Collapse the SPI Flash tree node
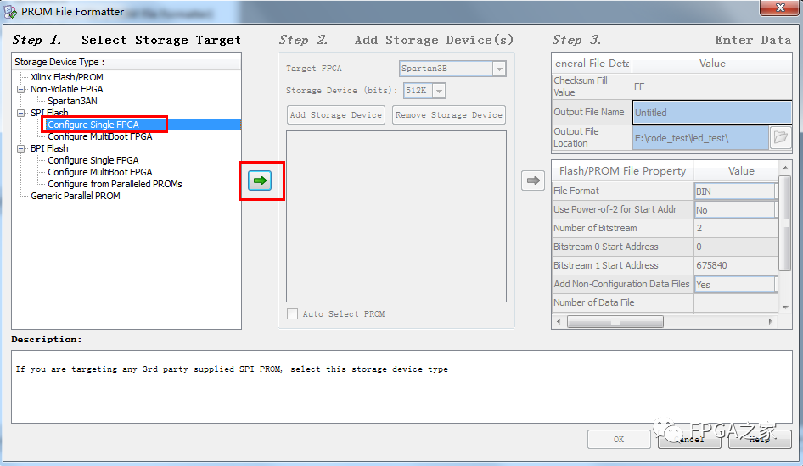This screenshot has height=466, width=803. 21,113
